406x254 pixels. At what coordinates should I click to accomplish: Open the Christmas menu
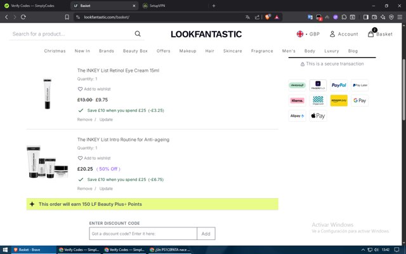point(55,51)
